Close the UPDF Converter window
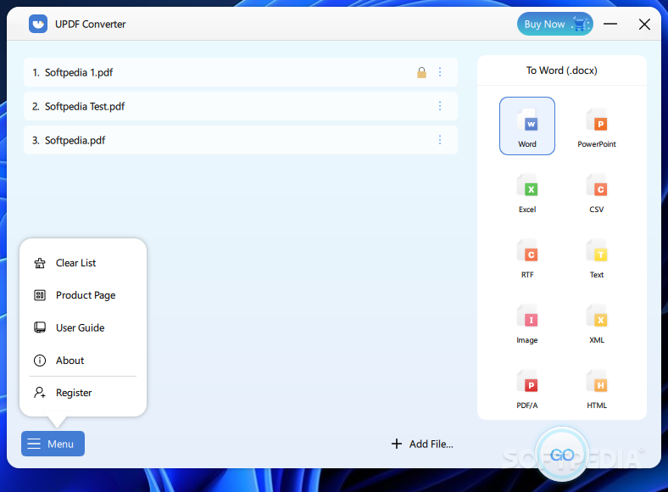This screenshot has height=492, width=668. click(x=644, y=25)
